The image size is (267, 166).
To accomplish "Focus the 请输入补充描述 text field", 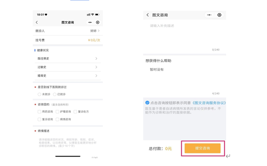I will tap(185, 37).
